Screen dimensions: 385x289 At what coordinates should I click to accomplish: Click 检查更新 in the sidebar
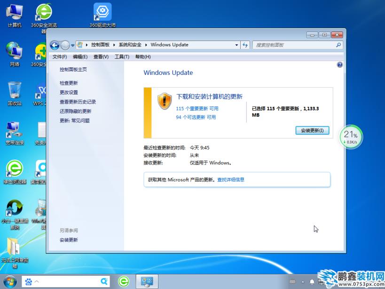pos(69,83)
